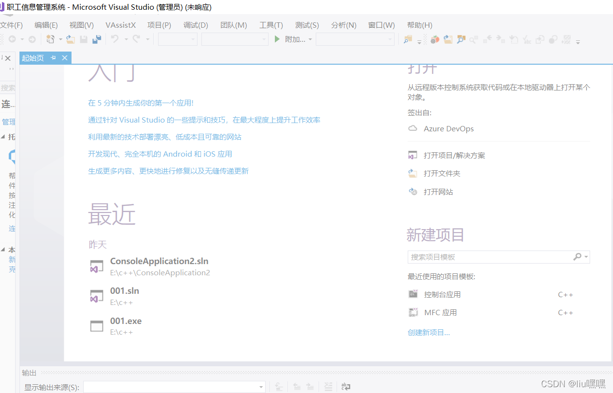Click the green Start Attach play icon

277,39
